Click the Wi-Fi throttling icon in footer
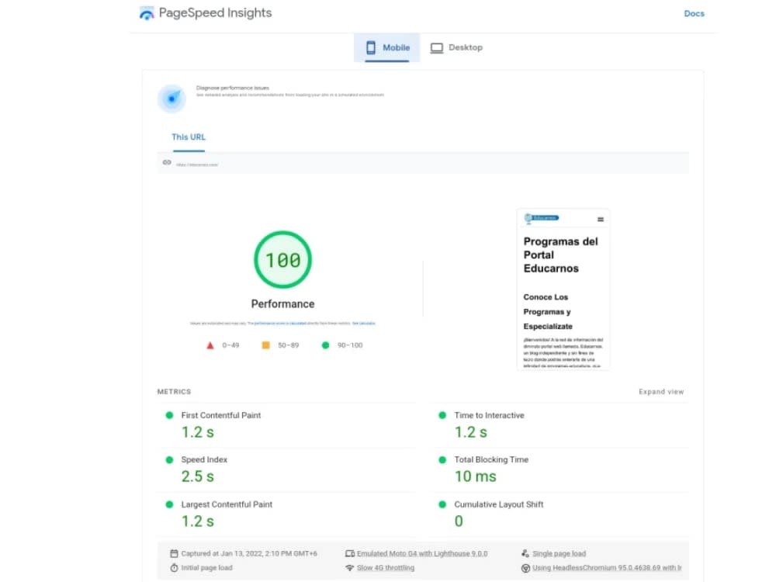Viewport: 776px width, 582px height. [352, 567]
